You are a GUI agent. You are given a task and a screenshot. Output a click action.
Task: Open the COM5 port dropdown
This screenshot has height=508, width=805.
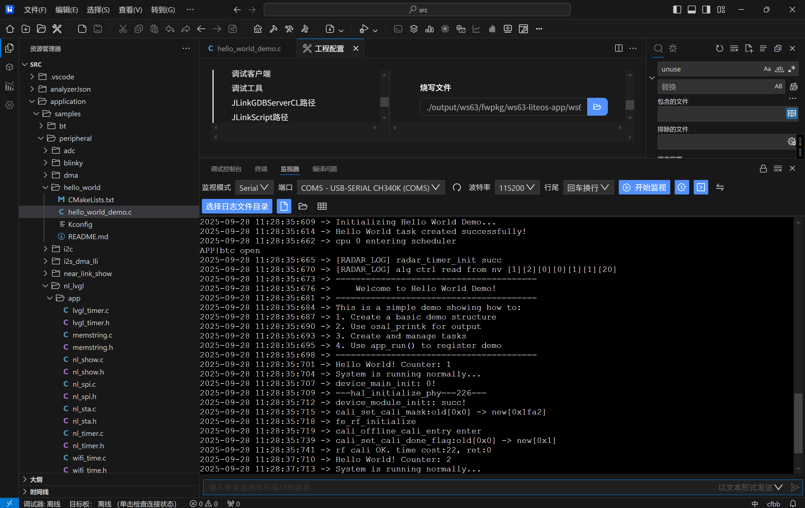click(x=371, y=188)
